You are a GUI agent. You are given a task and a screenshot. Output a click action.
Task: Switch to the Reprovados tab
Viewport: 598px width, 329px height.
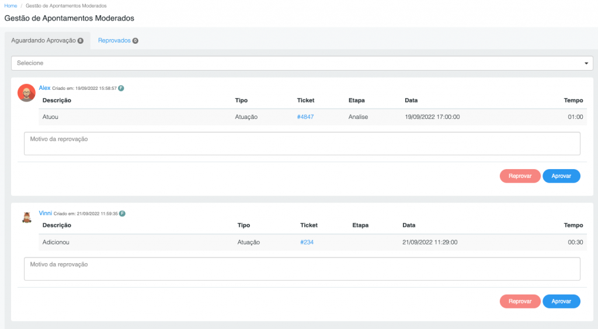118,40
